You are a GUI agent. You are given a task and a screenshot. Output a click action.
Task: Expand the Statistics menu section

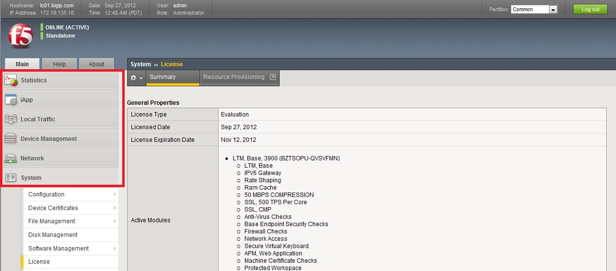(x=61, y=80)
